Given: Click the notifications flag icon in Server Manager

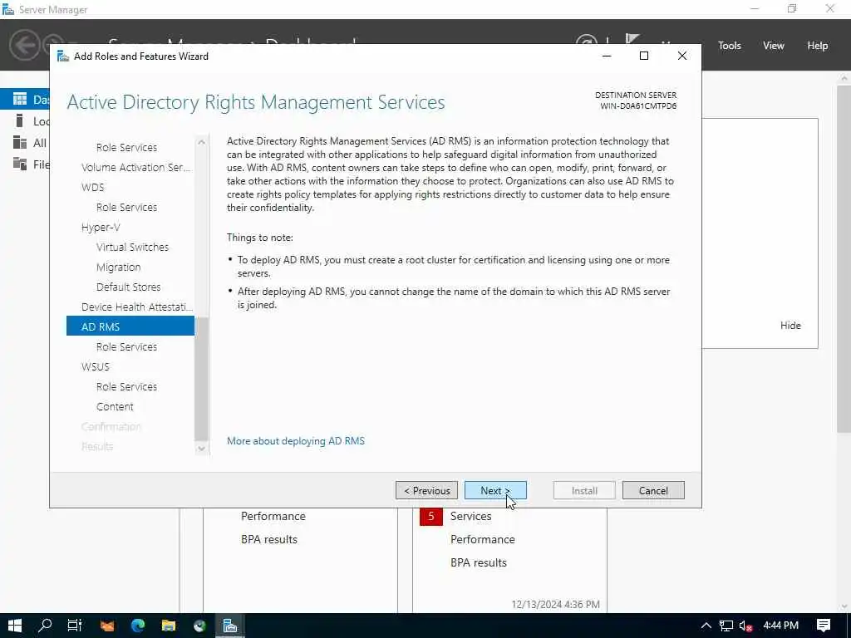Looking at the screenshot, I should 632,39.
